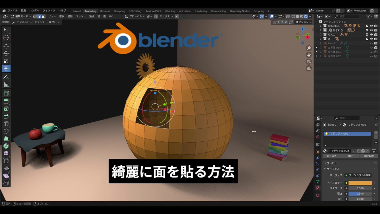
Task: Click the zoom view magnifier icon
Action: tap(309, 48)
